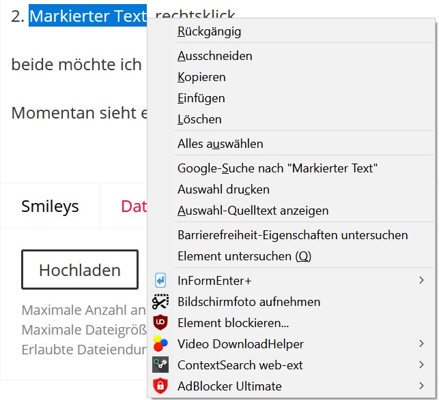Choose Löschen in the context menu
This screenshot has height=400, width=439.
[x=199, y=119]
